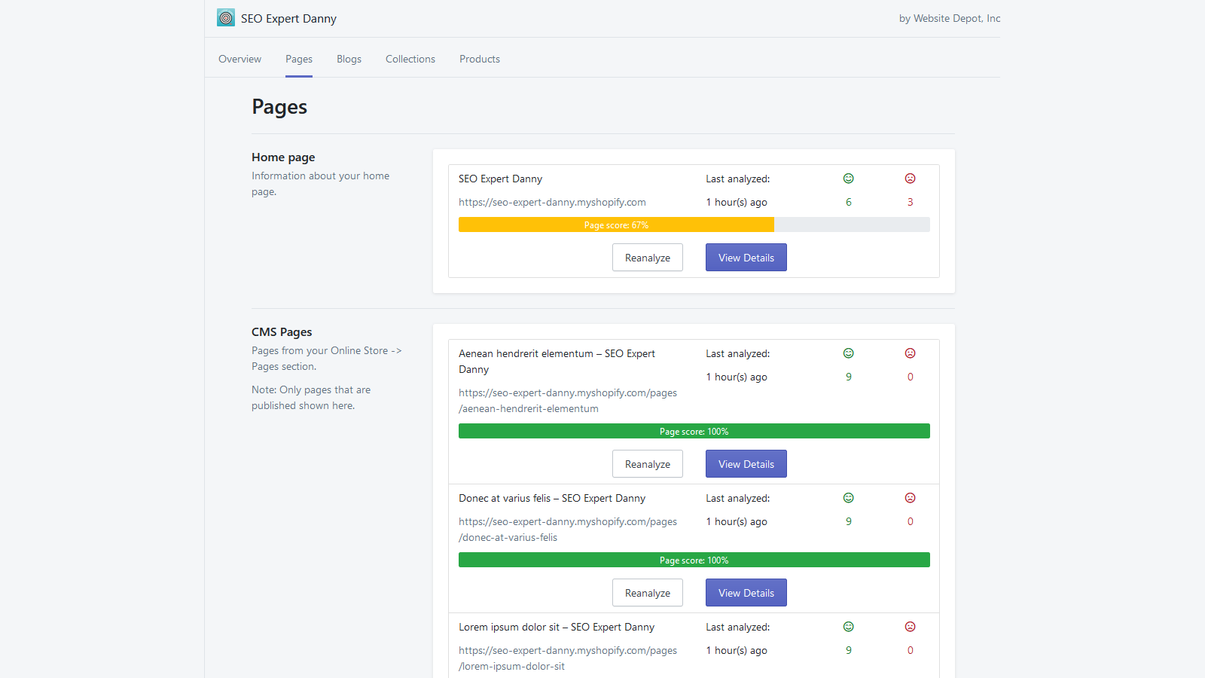This screenshot has height=678, width=1205.
Task: Click 'Lorem ipsum dolor sit – SEO Expert Danny' title
Action: (x=557, y=627)
